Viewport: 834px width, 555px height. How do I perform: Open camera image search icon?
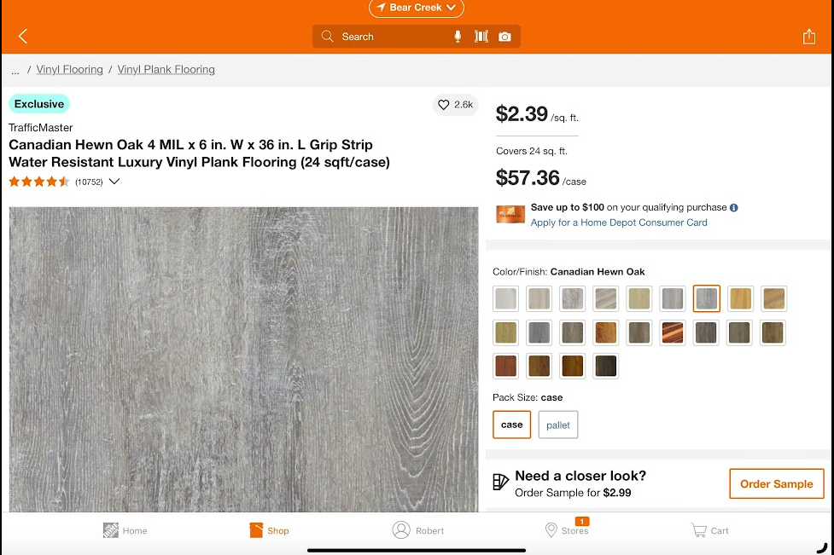click(504, 36)
